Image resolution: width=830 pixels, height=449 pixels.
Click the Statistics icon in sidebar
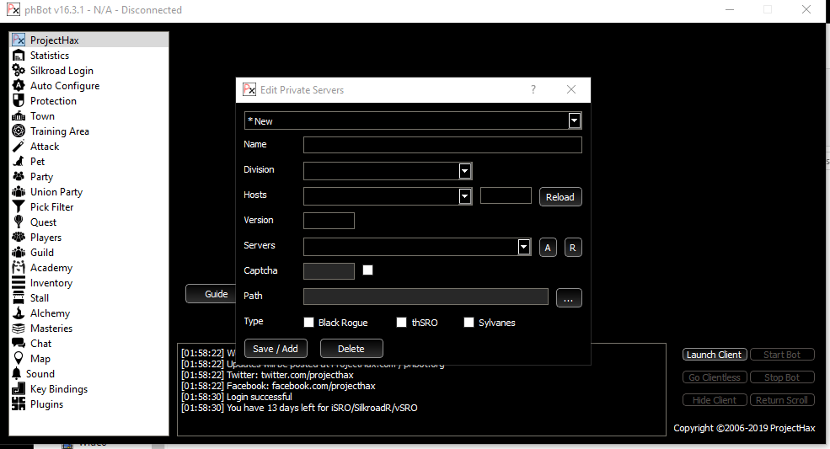(19, 56)
